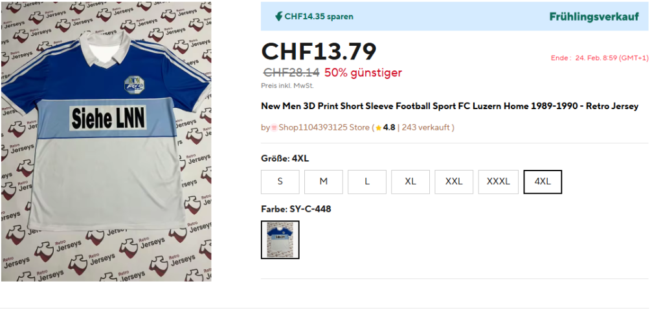Click the selected 4XL size
Image resolution: width=663 pixels, height=323 pixels.
542,182
